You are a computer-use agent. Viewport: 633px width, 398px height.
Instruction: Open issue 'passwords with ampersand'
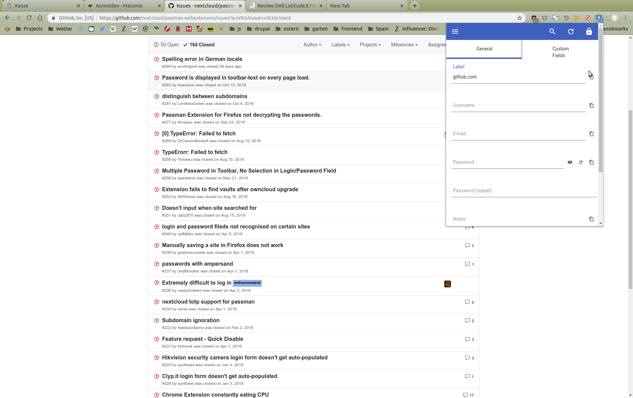pos(197,264)
